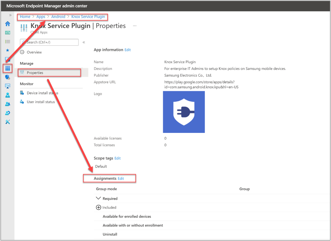
Task: Click the Home breadcrumb link
Action: point(25,16)
